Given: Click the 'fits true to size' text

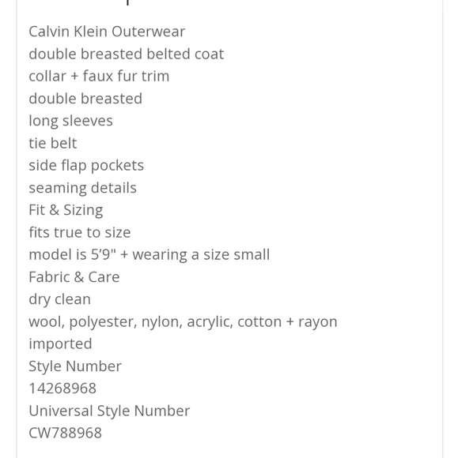Looking at the screenshot, I should coord(80,232).
